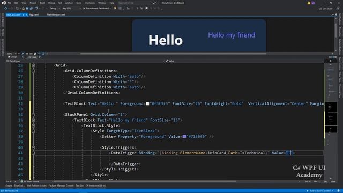Click the designer horizontal scrollbar
The height and width of the screenshot is (193, 343).
pos(174,54)
